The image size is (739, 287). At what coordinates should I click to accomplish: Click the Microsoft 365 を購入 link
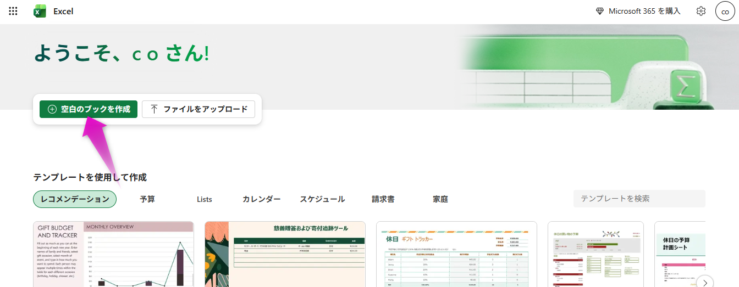644,11
